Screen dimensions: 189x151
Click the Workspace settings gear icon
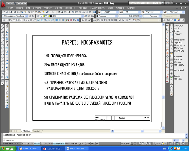[30, 16]
